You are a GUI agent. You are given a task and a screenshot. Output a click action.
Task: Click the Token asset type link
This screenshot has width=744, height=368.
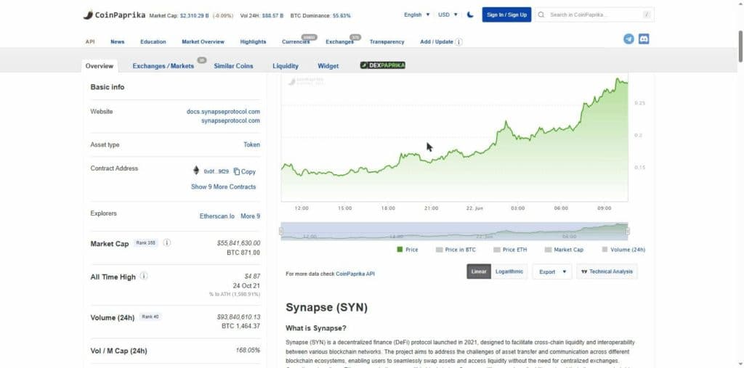click(252, 144)
